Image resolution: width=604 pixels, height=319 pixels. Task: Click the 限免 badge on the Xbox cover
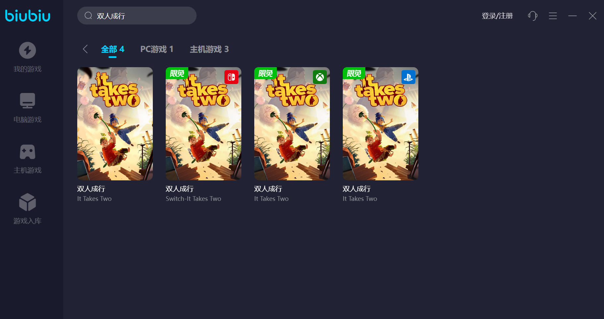[265, 73]
